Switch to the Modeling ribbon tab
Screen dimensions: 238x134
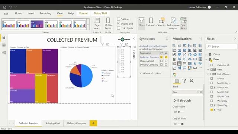pyautogui.click(x=45, y=13)
